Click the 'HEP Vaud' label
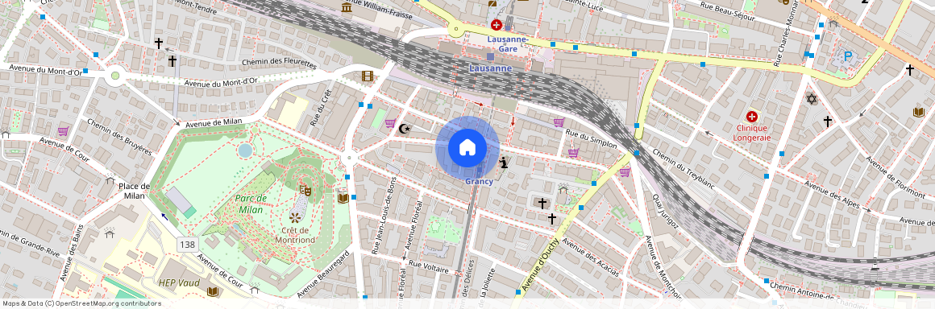The height and width of the screenshot is (309, 935). [x=179, y=283]
